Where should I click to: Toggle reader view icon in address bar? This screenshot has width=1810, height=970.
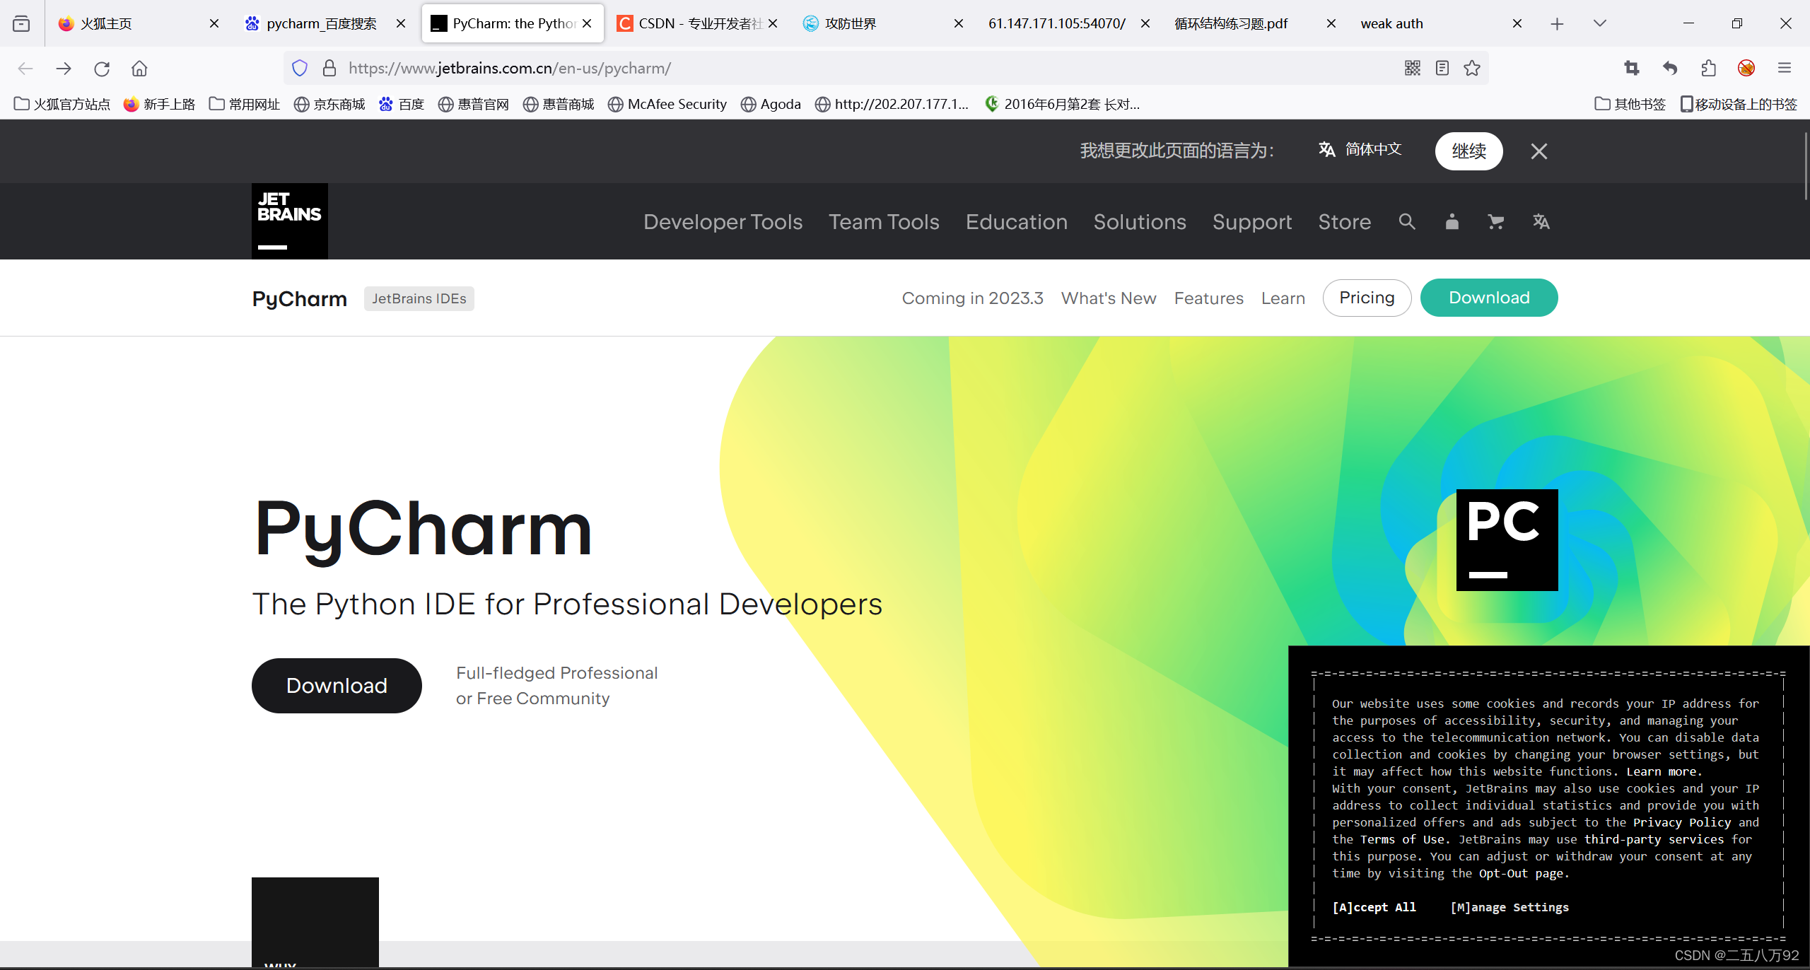tap(1442, 68)
